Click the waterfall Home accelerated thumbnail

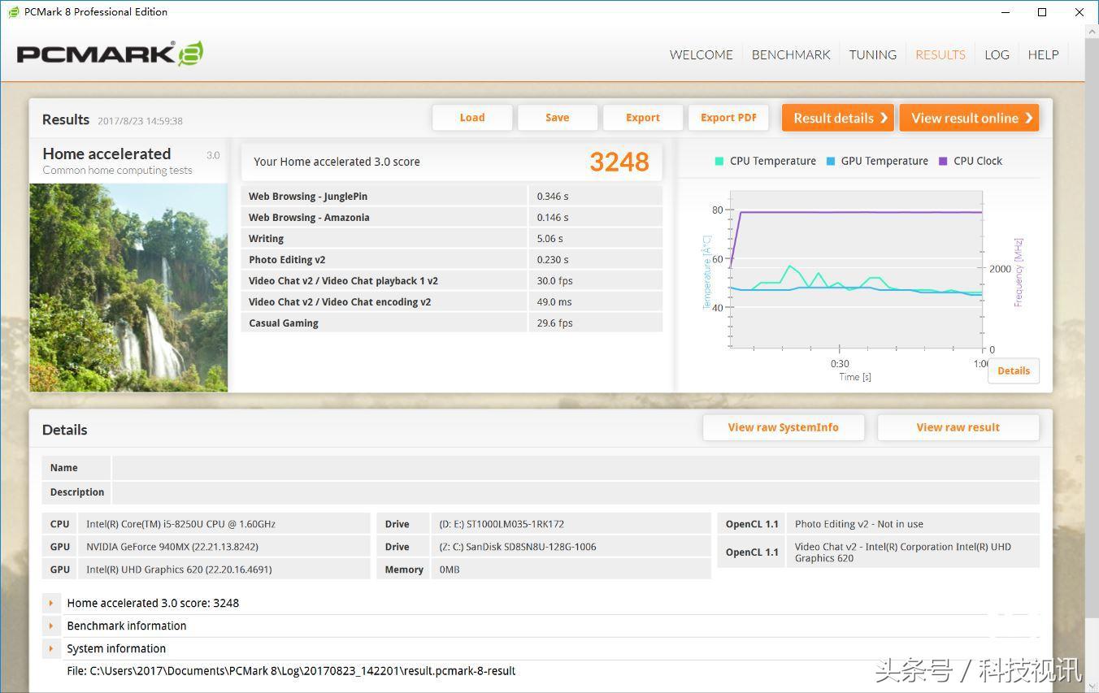(128, 287)
